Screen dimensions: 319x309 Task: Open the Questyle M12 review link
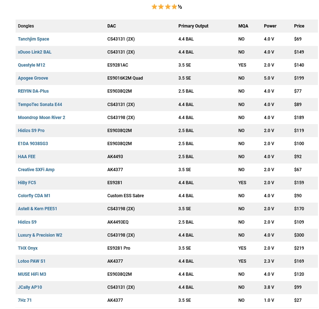32,65
